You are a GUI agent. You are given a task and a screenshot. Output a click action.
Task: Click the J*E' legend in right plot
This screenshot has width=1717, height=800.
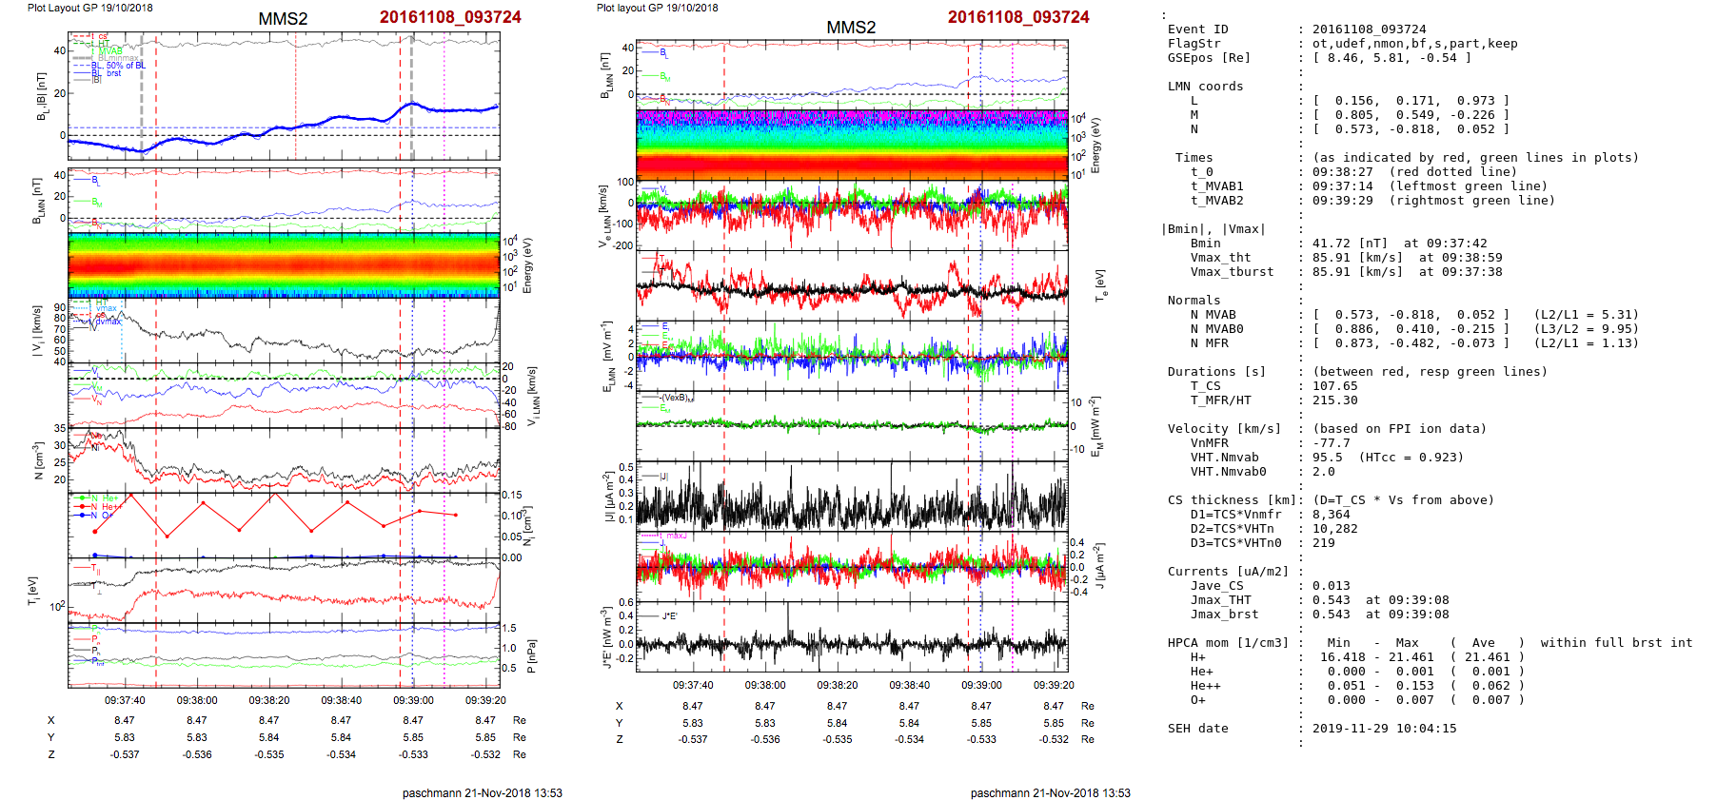[x=669, y=616]
